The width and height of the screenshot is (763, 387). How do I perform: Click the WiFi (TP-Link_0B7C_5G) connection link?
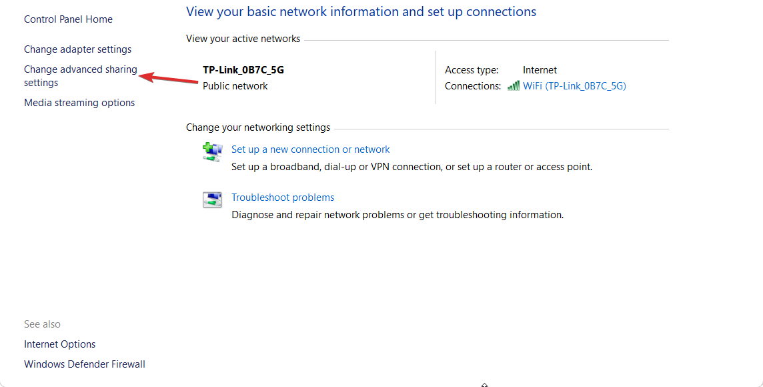575,85
